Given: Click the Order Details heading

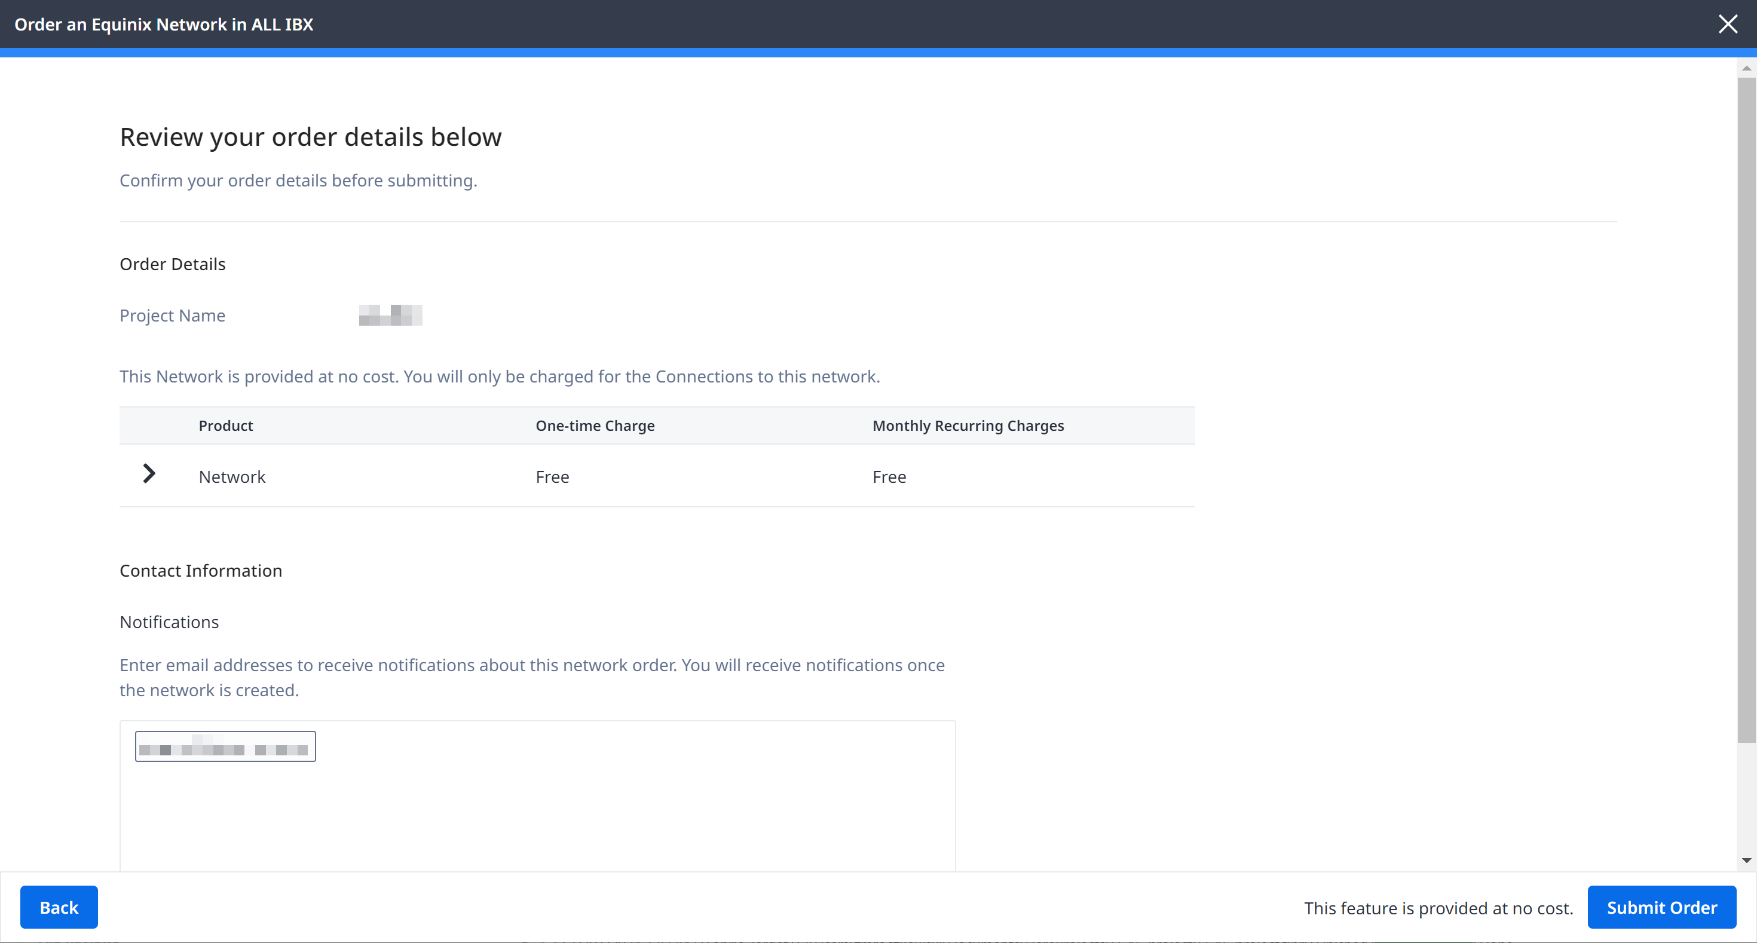Looking at the screenshot, I should click(173, 264).
